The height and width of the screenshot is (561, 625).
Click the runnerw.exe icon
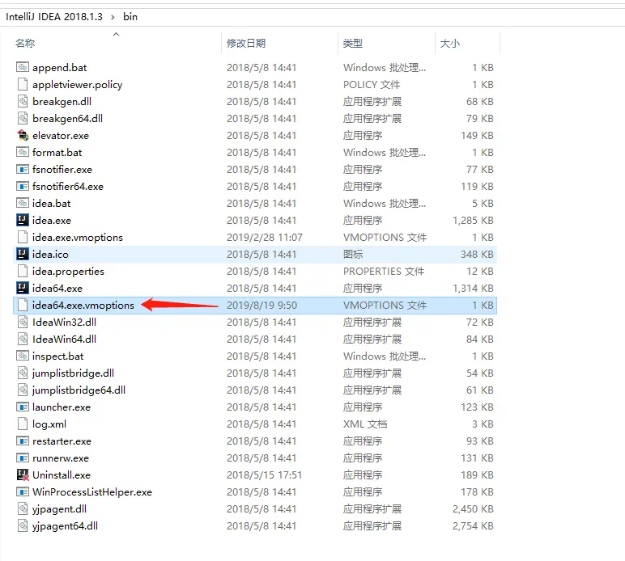[x=23, y=458]
